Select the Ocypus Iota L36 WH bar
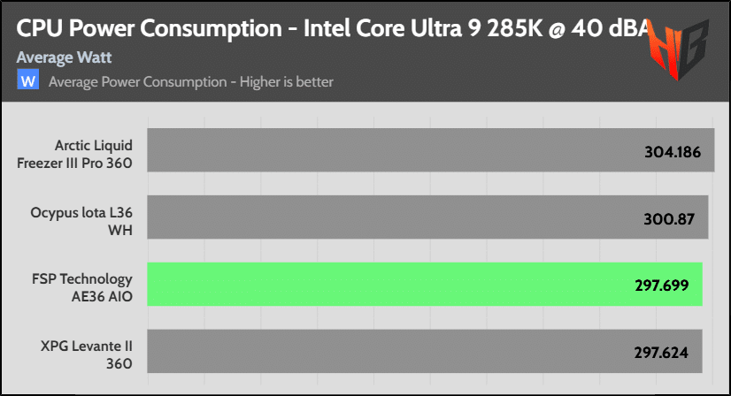This screenshot has width=731, height=396. click(x=428, y=217)
